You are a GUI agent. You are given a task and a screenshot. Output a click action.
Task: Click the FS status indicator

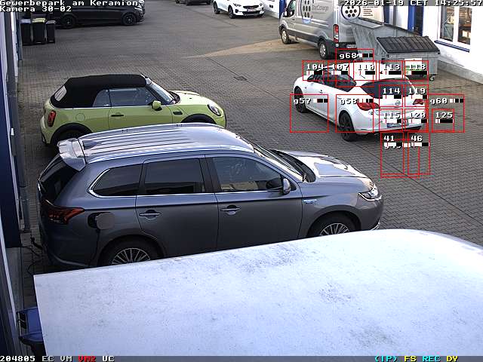pyautogui.click(x=410, y=358)
